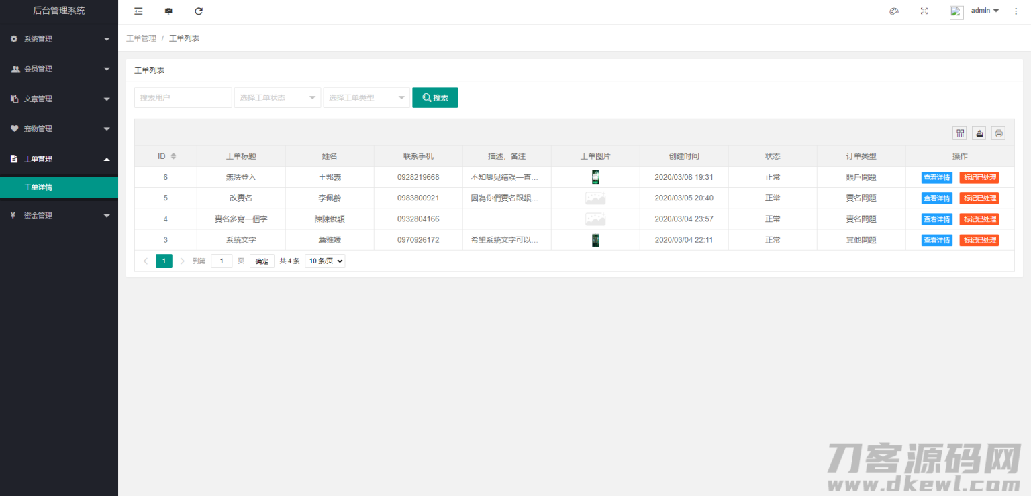The height and width of the screenshot is (496, 1031).
Task: Open the more options menu
Action: (1016, 11)
